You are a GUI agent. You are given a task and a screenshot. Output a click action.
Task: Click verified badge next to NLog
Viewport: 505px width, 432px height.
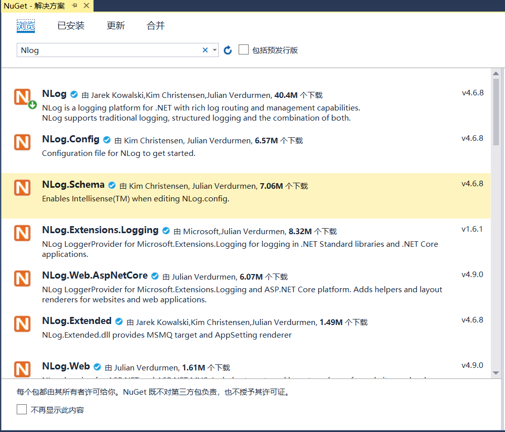74,94
